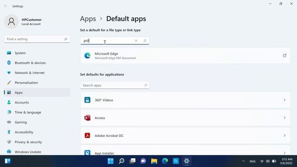Open Teams Chat on the taskbar
297x167 pixels.
[143, 161]
